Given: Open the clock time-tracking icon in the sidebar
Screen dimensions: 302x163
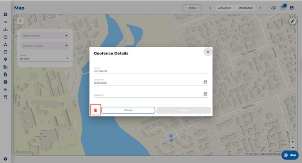Looking at the screenshot, I should pos(5,37).
